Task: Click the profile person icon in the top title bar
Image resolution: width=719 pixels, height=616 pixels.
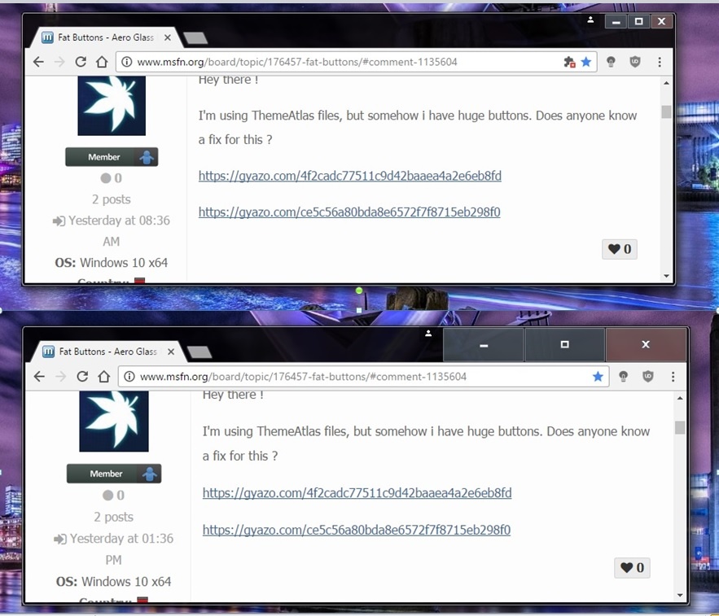Action: 591,20
